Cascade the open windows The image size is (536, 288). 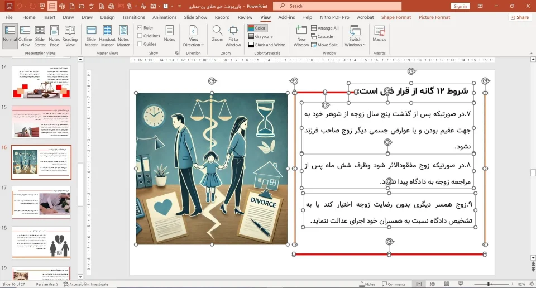[x=322, y=36]
